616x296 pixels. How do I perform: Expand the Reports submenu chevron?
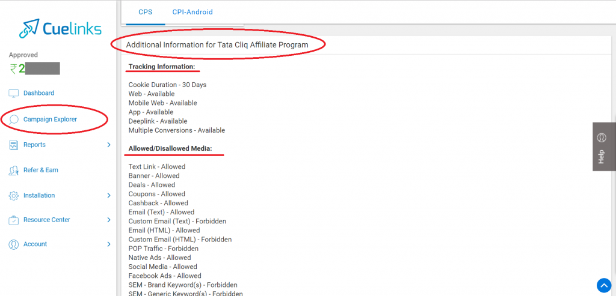(109, 145)
